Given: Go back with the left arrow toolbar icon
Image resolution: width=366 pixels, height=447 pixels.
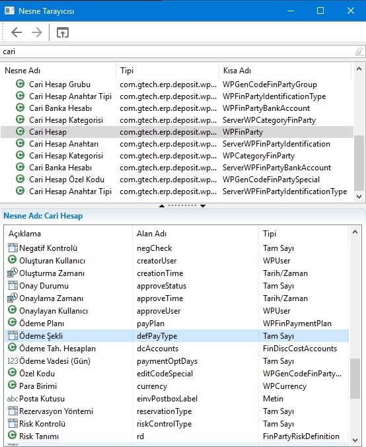Looking at the screenshot, I should (17, 32).
